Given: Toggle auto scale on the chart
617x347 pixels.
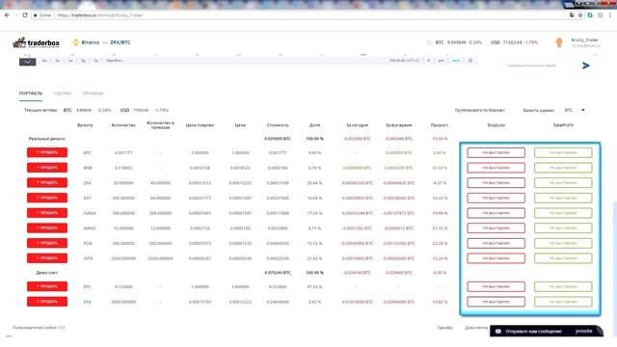Looking at the screenshot, I should point(456,61).
